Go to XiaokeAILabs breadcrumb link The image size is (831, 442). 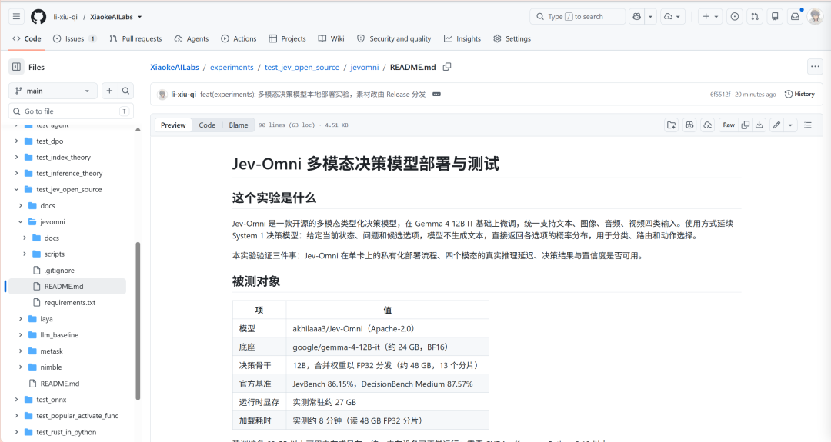tap(175, 67)
